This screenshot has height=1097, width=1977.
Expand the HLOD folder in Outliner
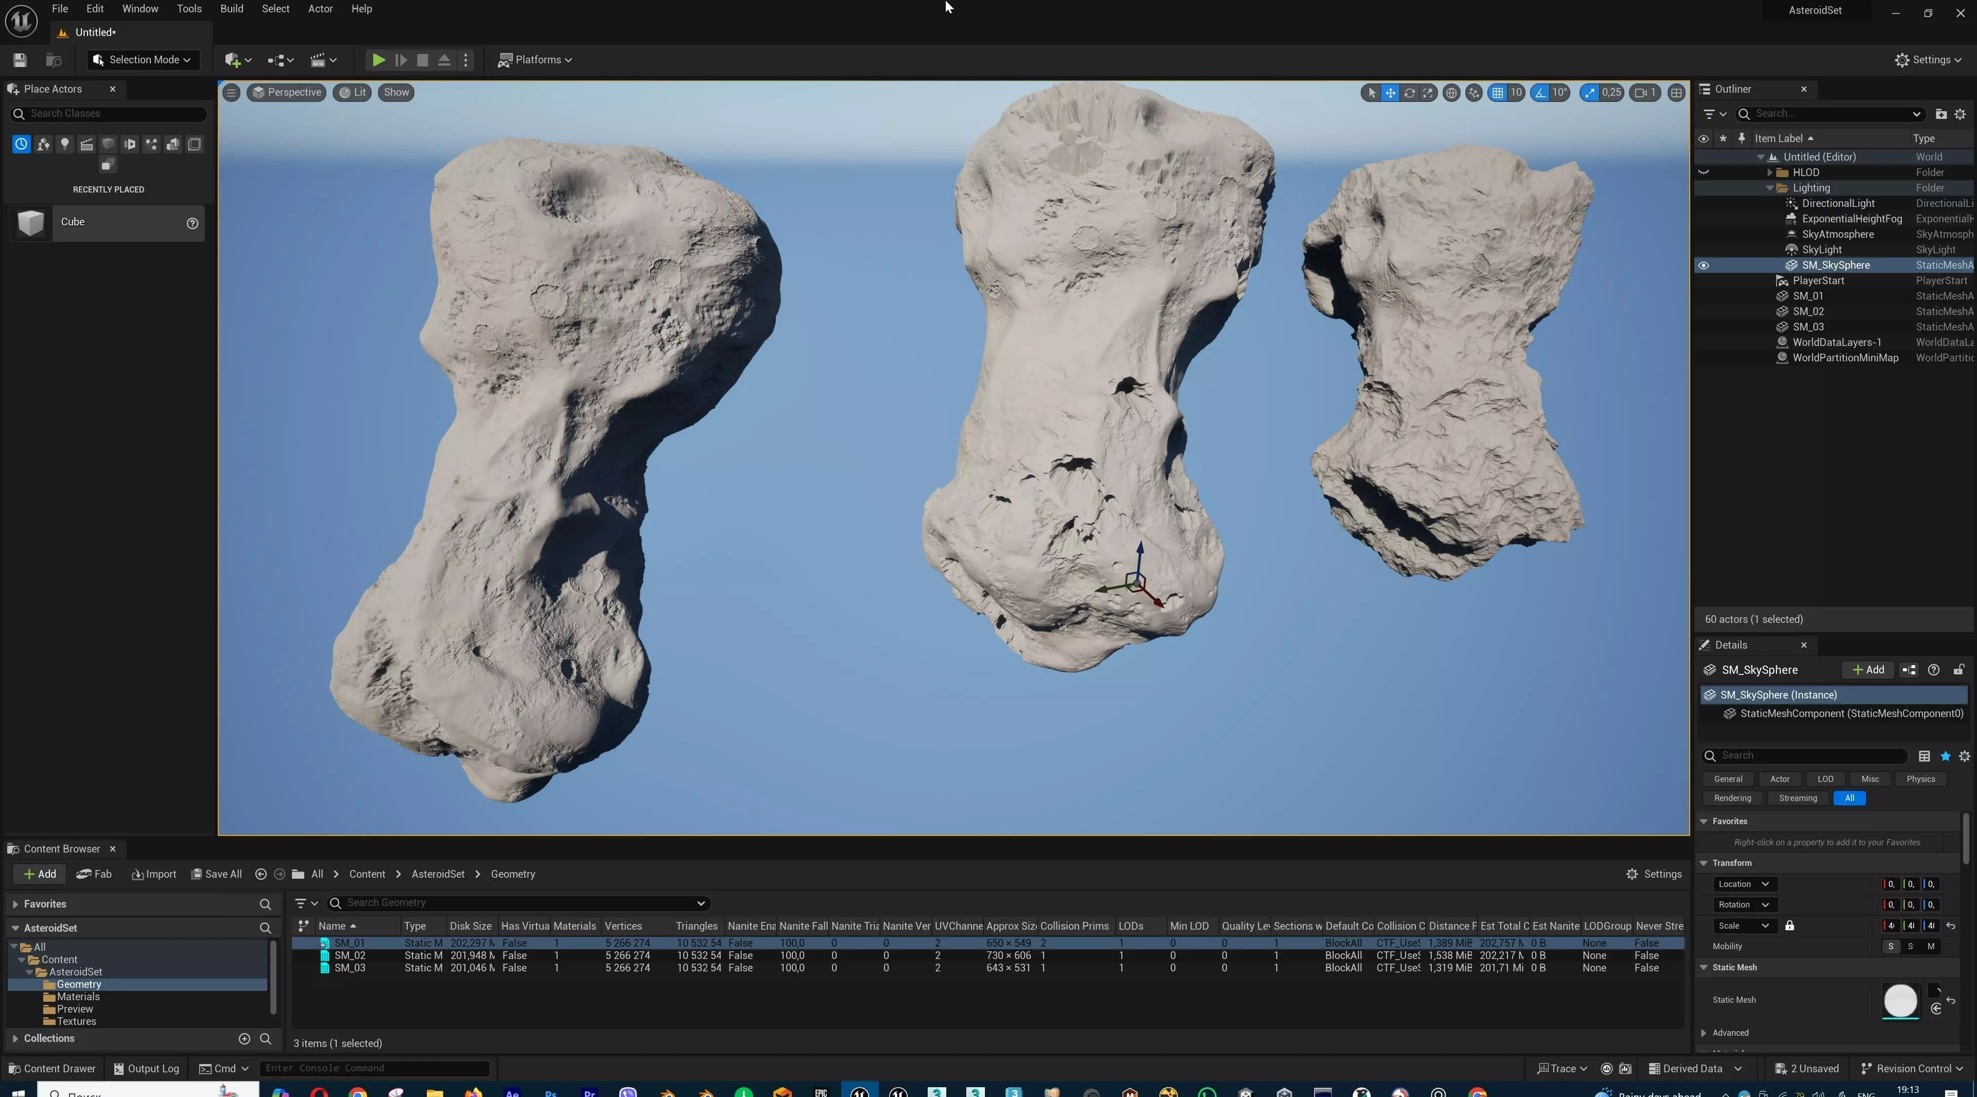[1770, 172]
